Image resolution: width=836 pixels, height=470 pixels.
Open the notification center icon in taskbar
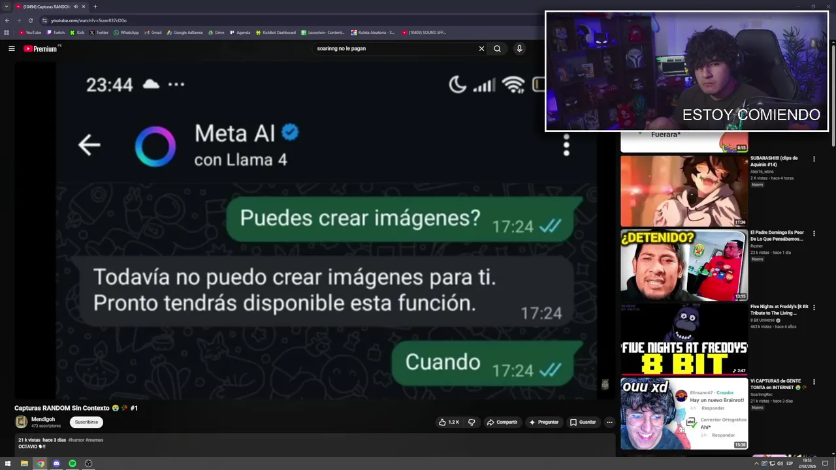[826, 463]
